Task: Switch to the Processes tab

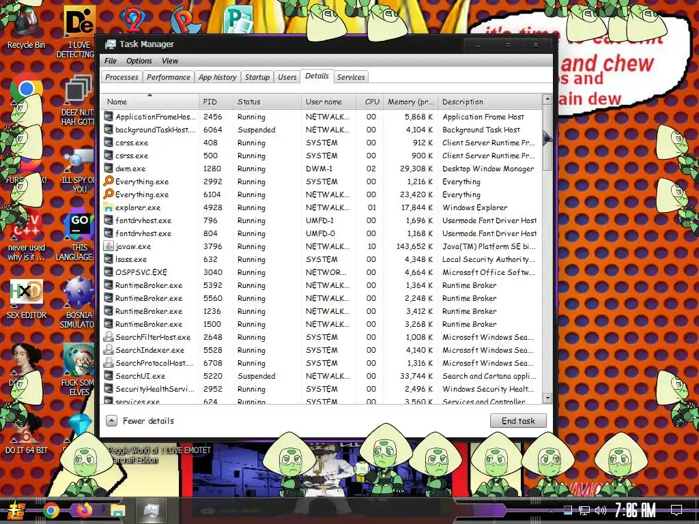Action: point(122,77)
